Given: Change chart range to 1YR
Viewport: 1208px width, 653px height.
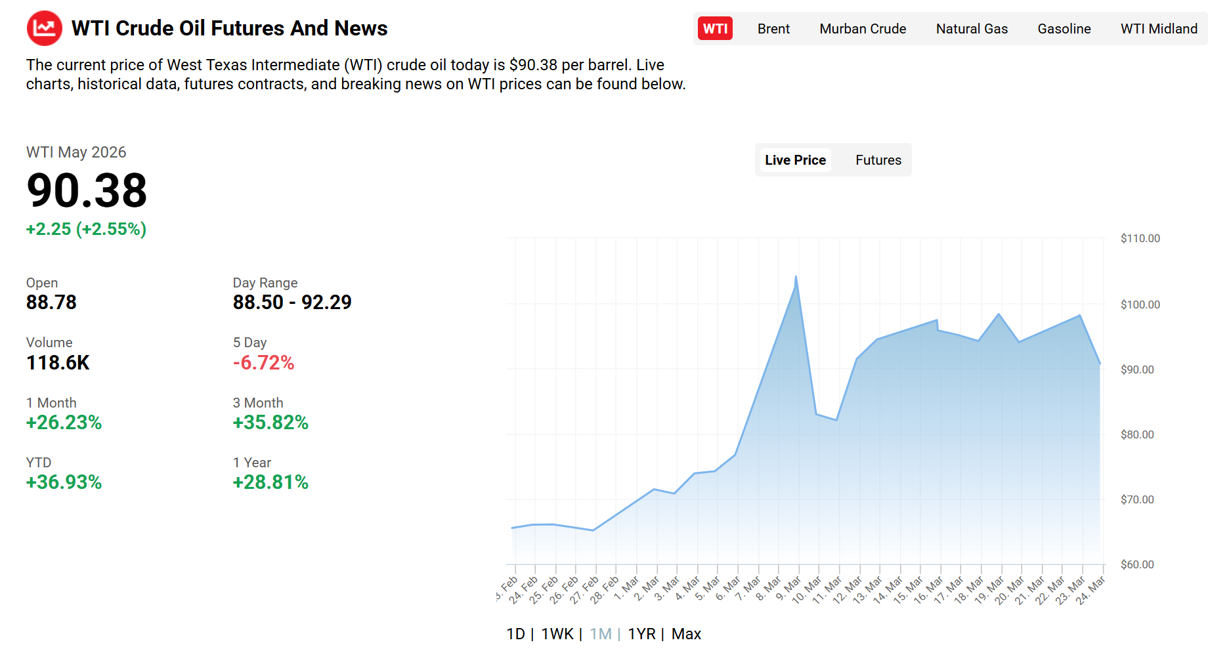Looking at the screenshot, I should coord(641,634).
